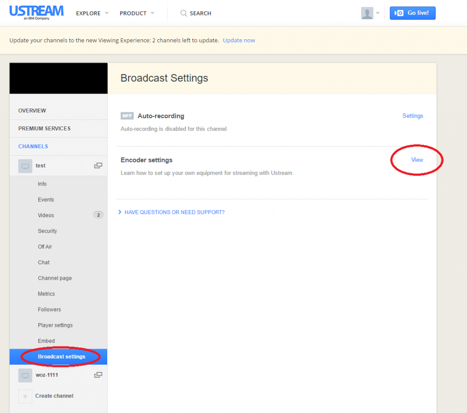Click the Go live! button
467x413 pixels.
[412, 13]
